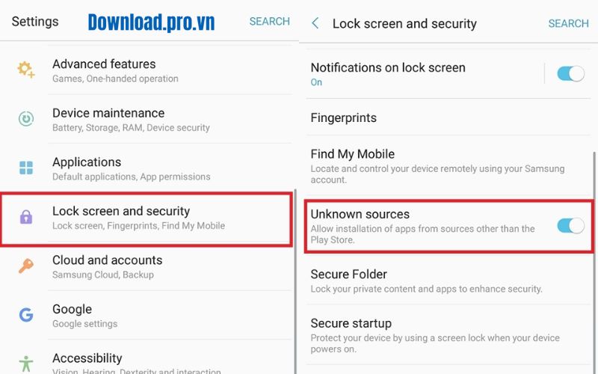Screen dimensions: 598x374
Task: Open Find My Mobile settings
Action: (x=353, y=154)
